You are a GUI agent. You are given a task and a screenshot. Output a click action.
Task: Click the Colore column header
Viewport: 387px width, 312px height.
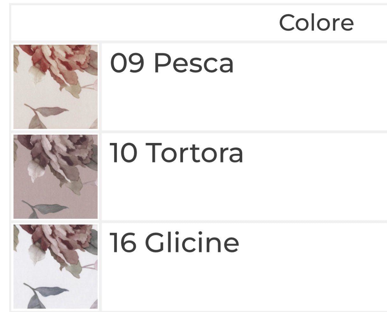coord(316,23)
